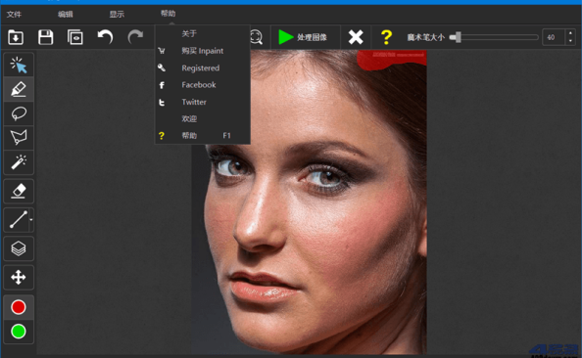
Task: Expand the line tool options arrow
Action: tap(31, 220)
